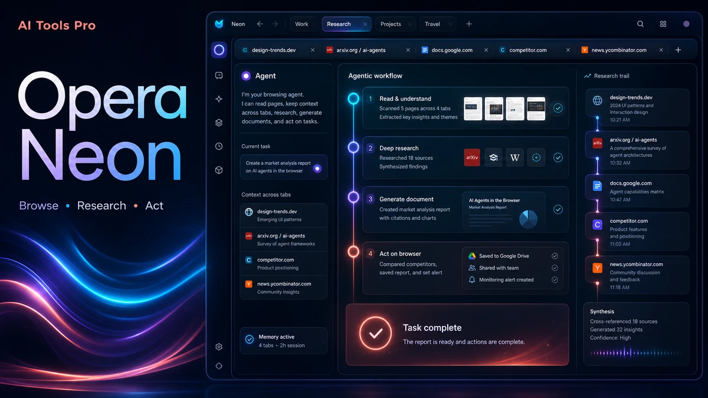Screen dimensions: 708x398
Task: Open the search magnifier icon
Action: (640, 24)
